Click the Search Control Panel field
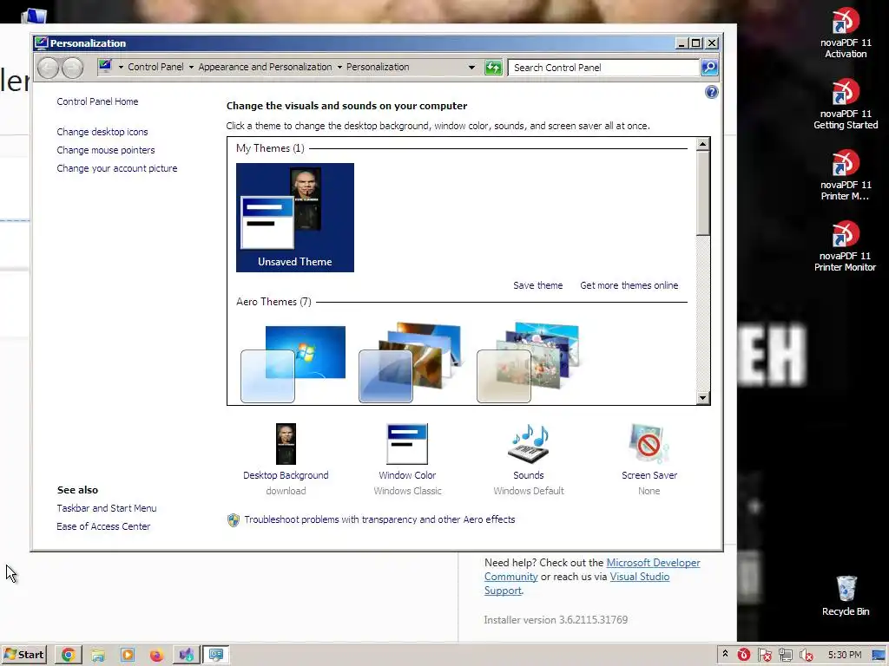Screen dimensions: 889x666 [603, 68]
